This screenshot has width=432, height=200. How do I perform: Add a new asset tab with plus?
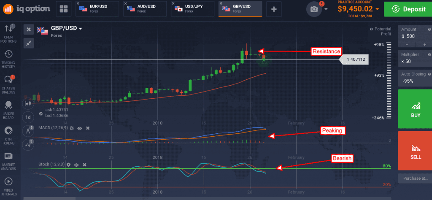tap(274, 9)
